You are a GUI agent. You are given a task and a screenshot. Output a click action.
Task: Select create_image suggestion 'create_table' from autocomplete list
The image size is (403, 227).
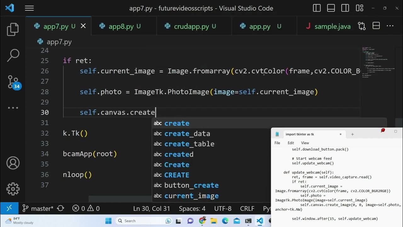(x=189, y=144)
